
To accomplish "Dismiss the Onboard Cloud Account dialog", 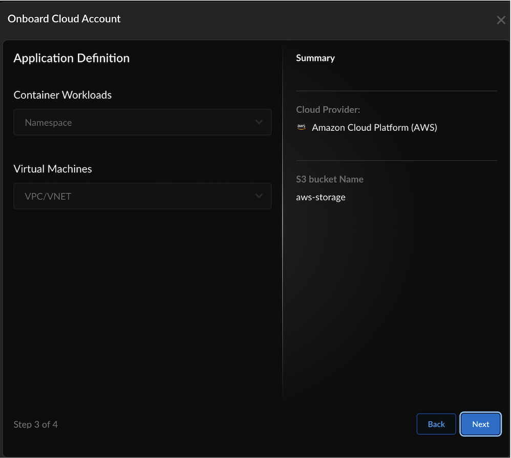I will coord(500,20).
